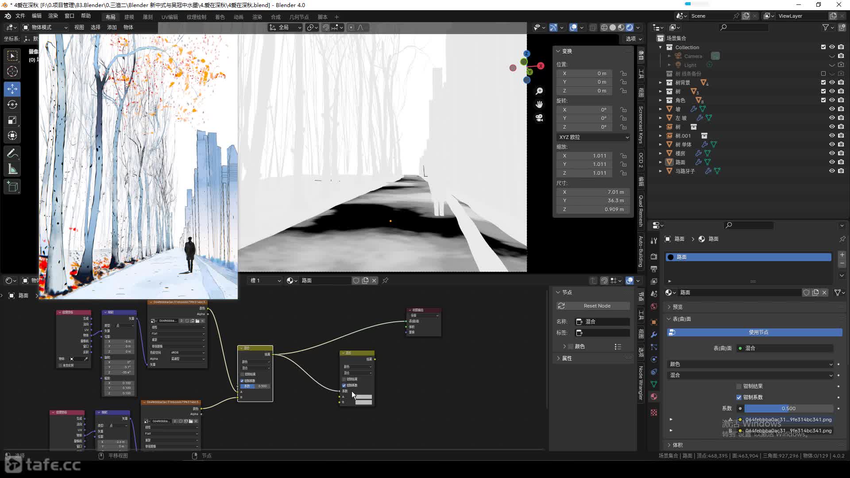The width and height of the screenshot is (850, 478).
Task: Disable render camera icon for 左 坡
Action: pos(841,118)
